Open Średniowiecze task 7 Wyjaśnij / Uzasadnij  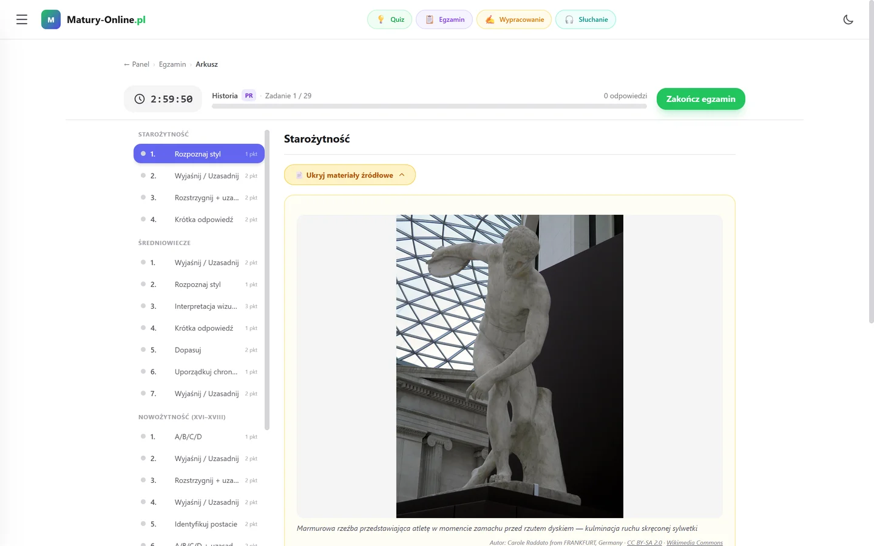point(199,394)
